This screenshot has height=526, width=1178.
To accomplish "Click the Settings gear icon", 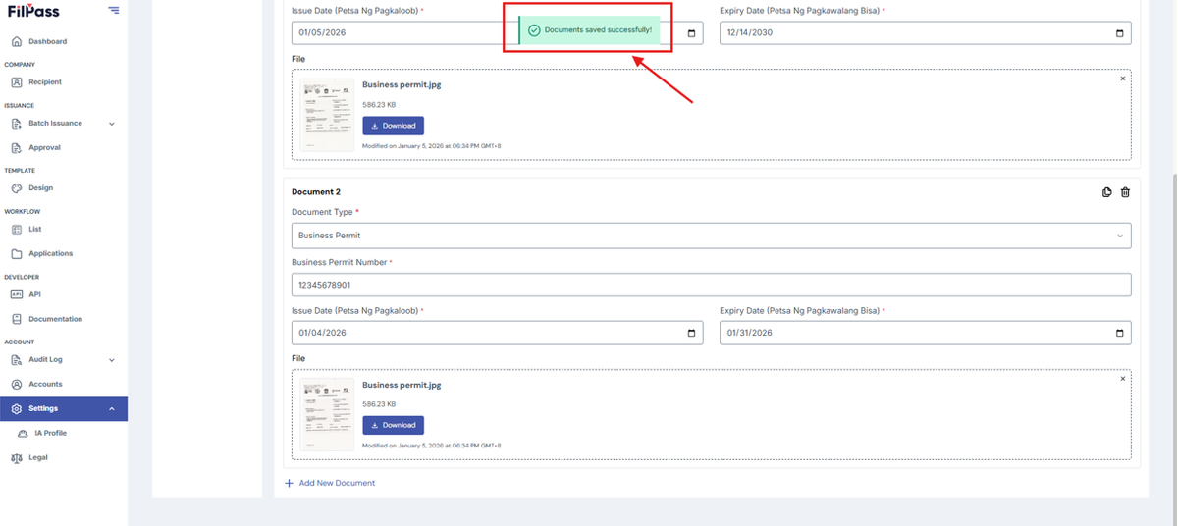I will (x=17, y=409).
